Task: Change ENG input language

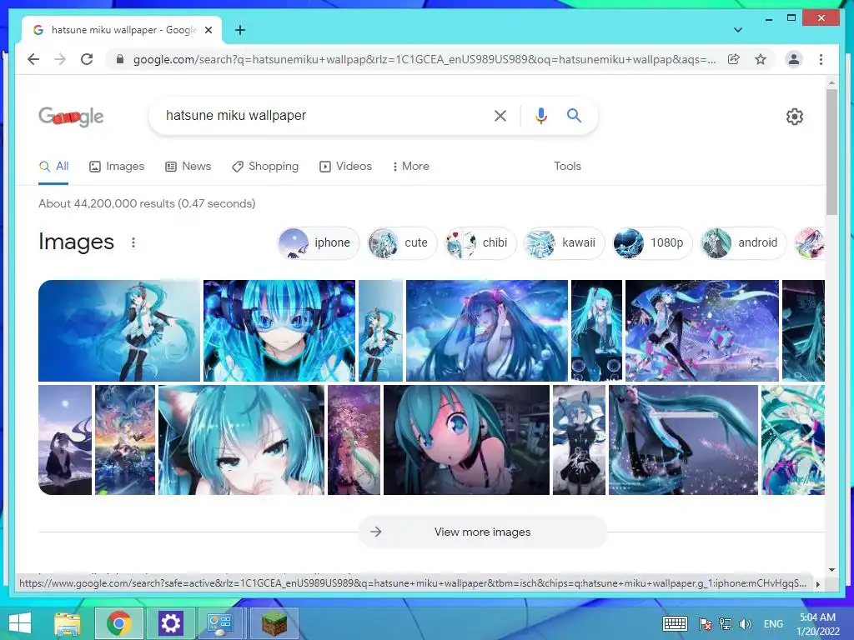Action: pos(773,624)
